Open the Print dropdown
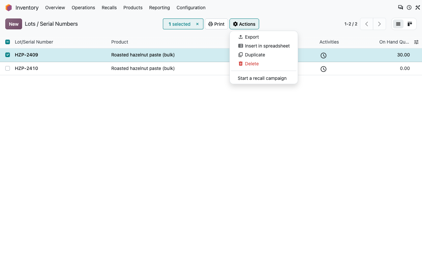Screen dimensions: 422x264 point(216,24)
